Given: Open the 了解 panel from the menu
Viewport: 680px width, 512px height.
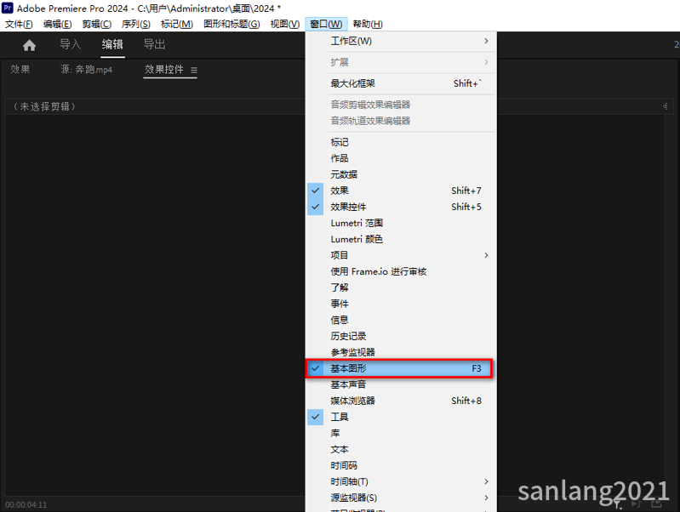Looking at the screenshot, I should tap(401, 287).
